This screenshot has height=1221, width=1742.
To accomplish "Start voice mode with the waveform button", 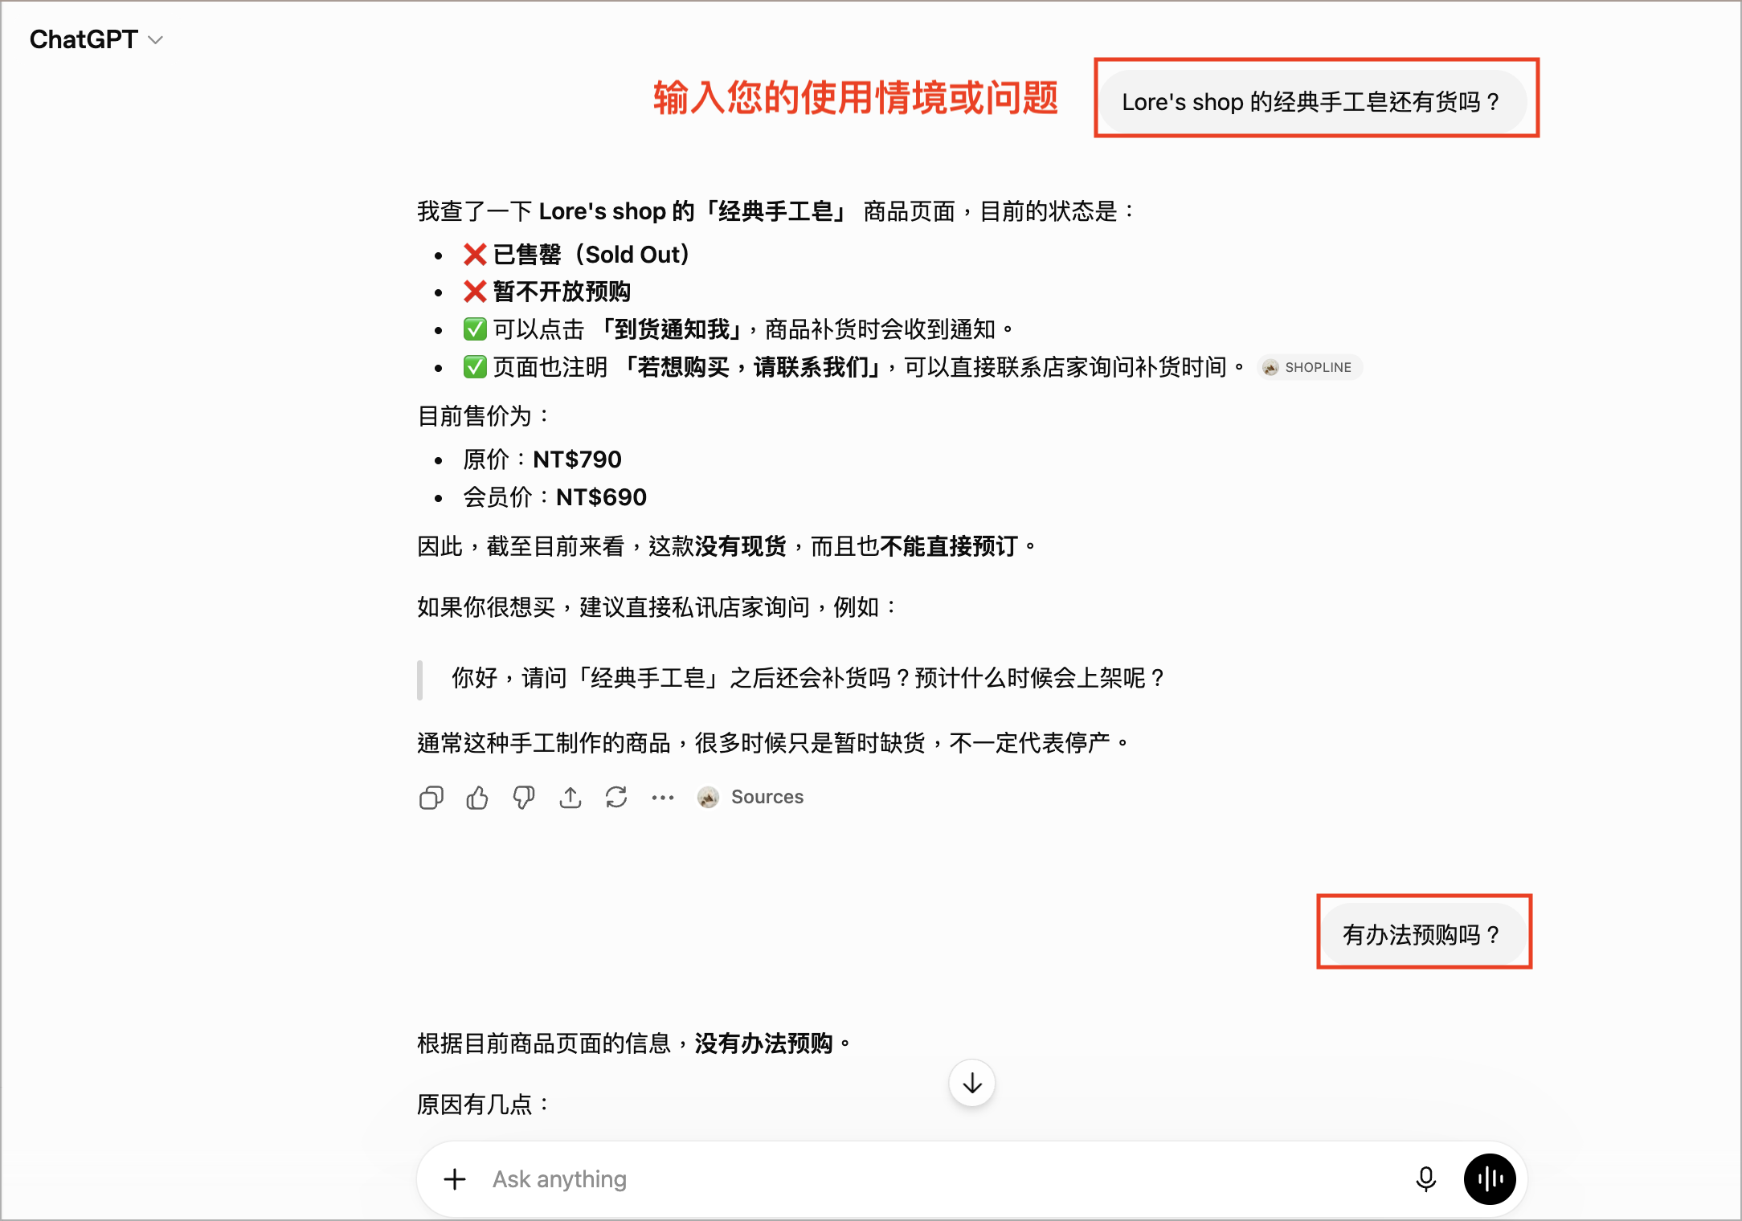I will point(1490,1178).
